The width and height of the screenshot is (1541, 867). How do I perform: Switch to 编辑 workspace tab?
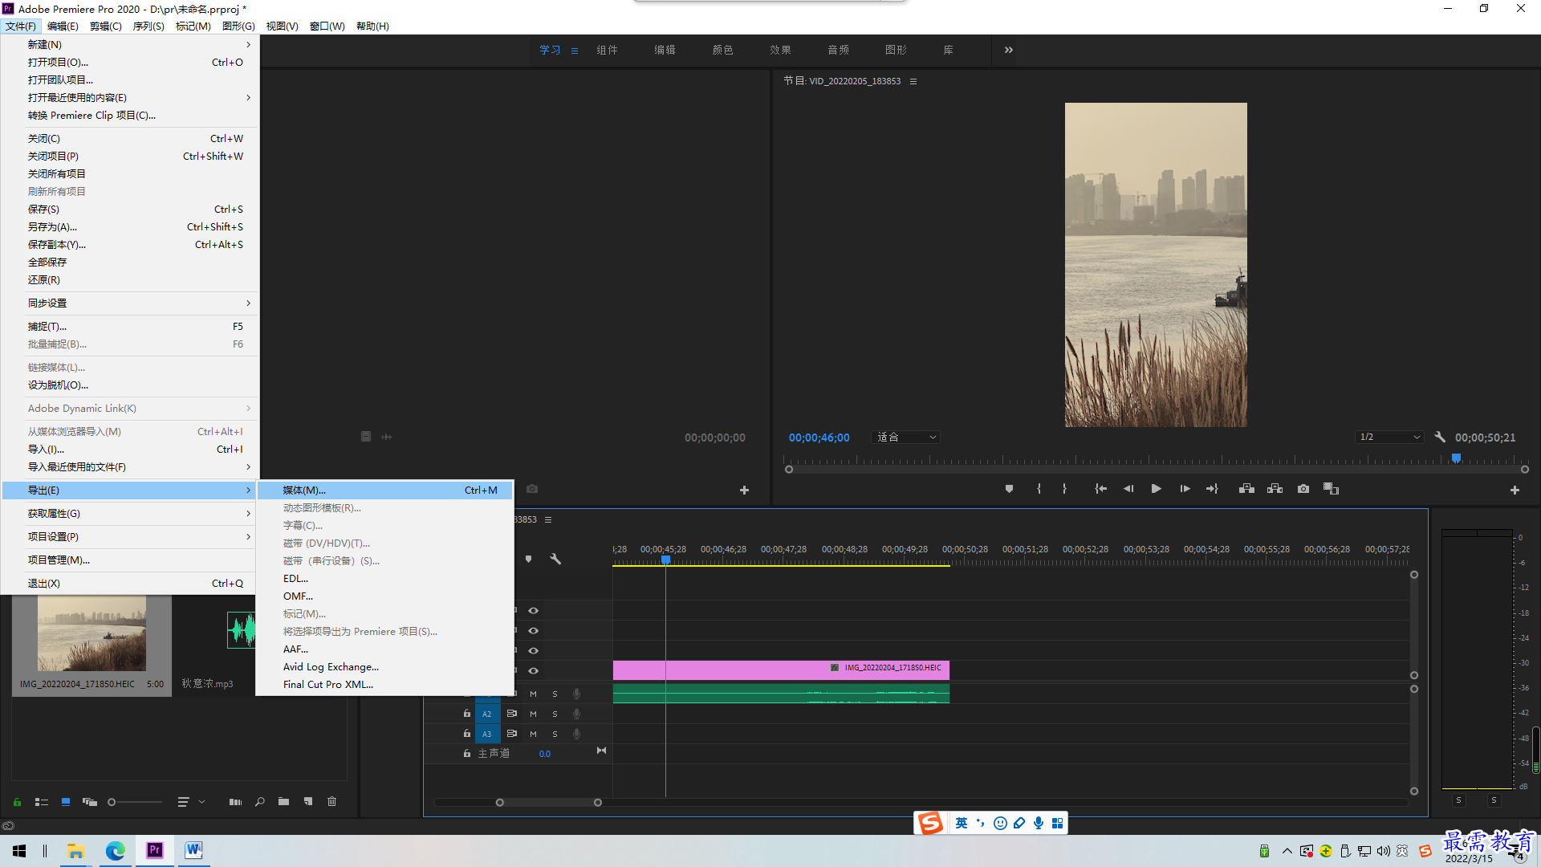click(665, 50)
